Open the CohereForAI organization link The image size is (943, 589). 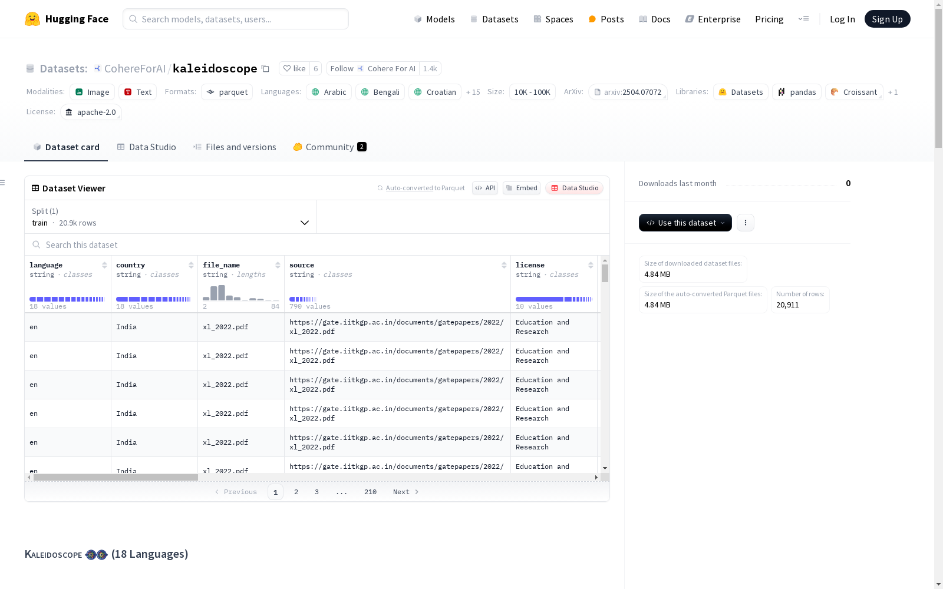135,68
